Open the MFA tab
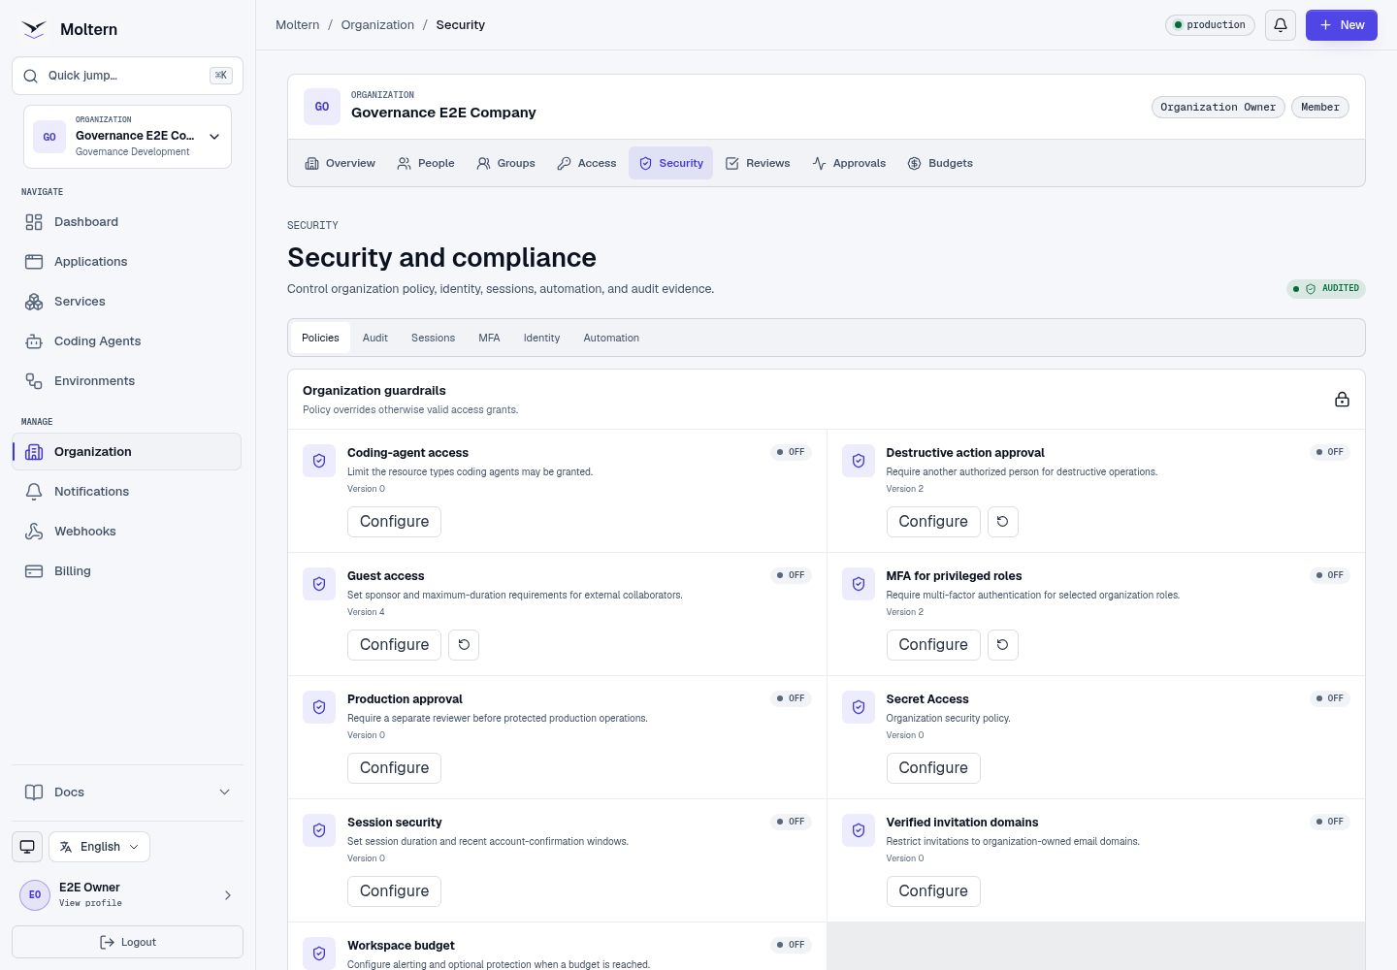The image size is (1397, 970). (x=489, y=338)
